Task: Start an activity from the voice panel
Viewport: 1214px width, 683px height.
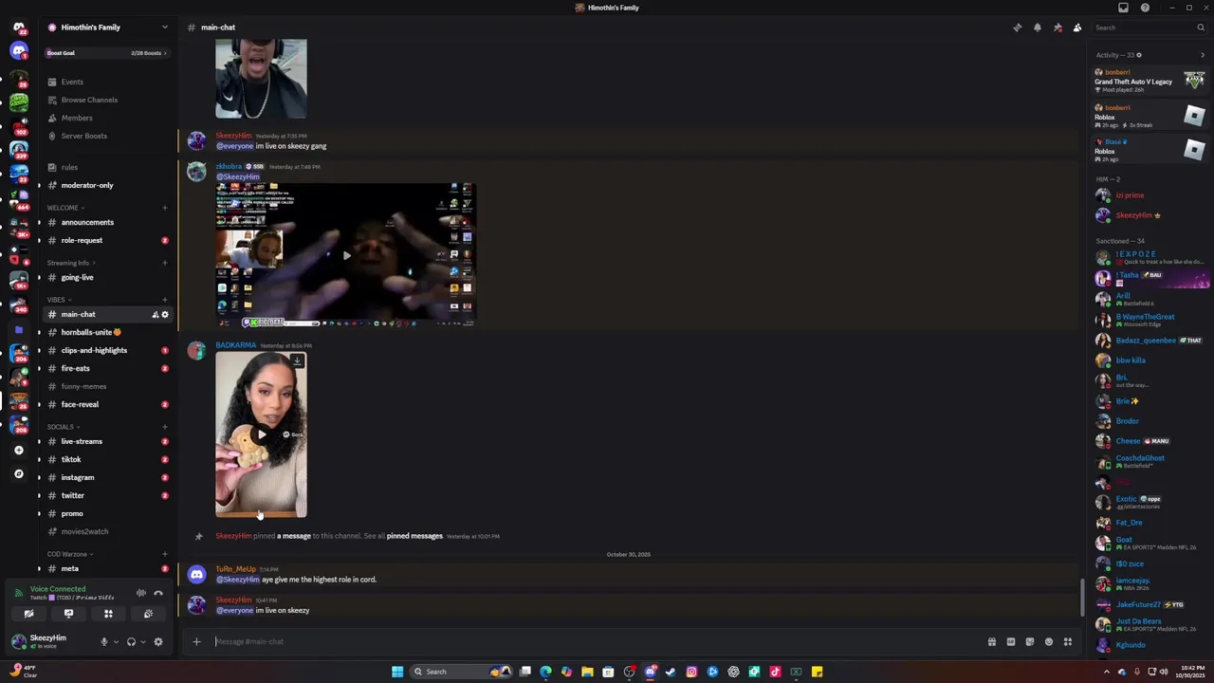Action: (108, 614)
